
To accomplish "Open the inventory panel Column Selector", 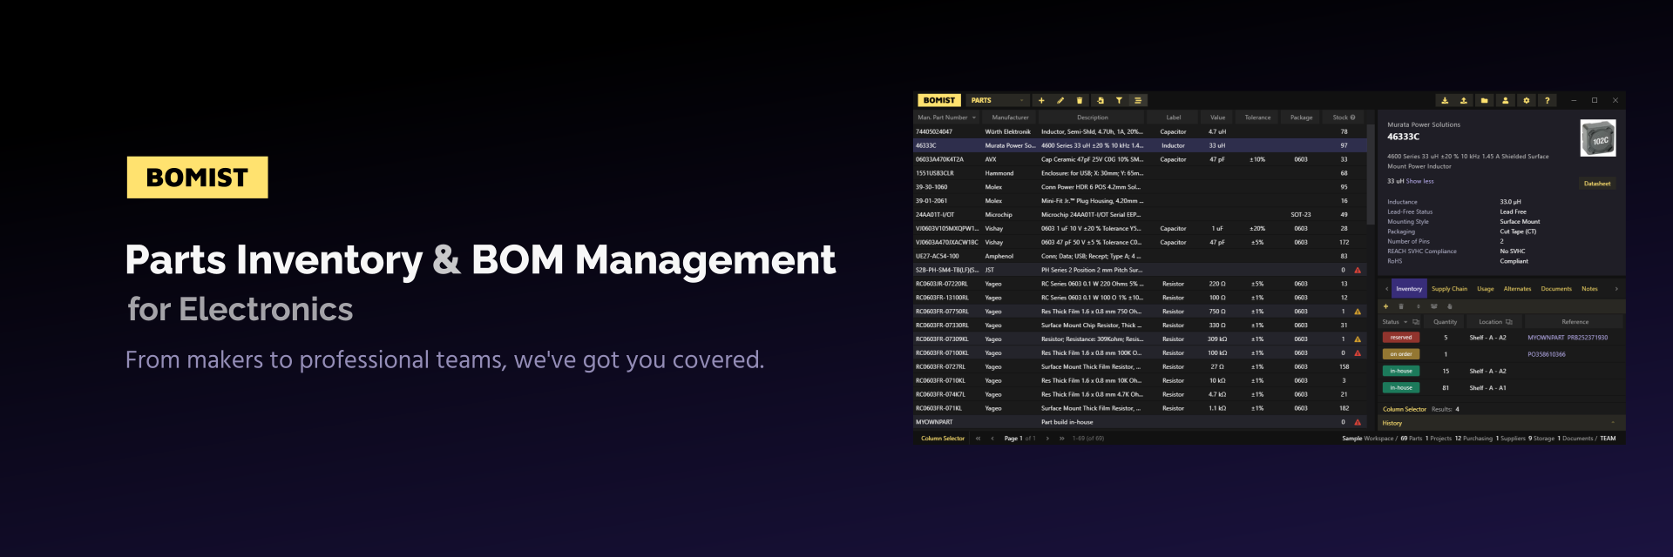I will (1405, 409).
